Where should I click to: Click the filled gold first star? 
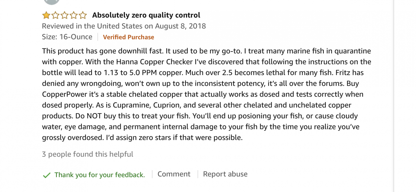pos(46,15)
